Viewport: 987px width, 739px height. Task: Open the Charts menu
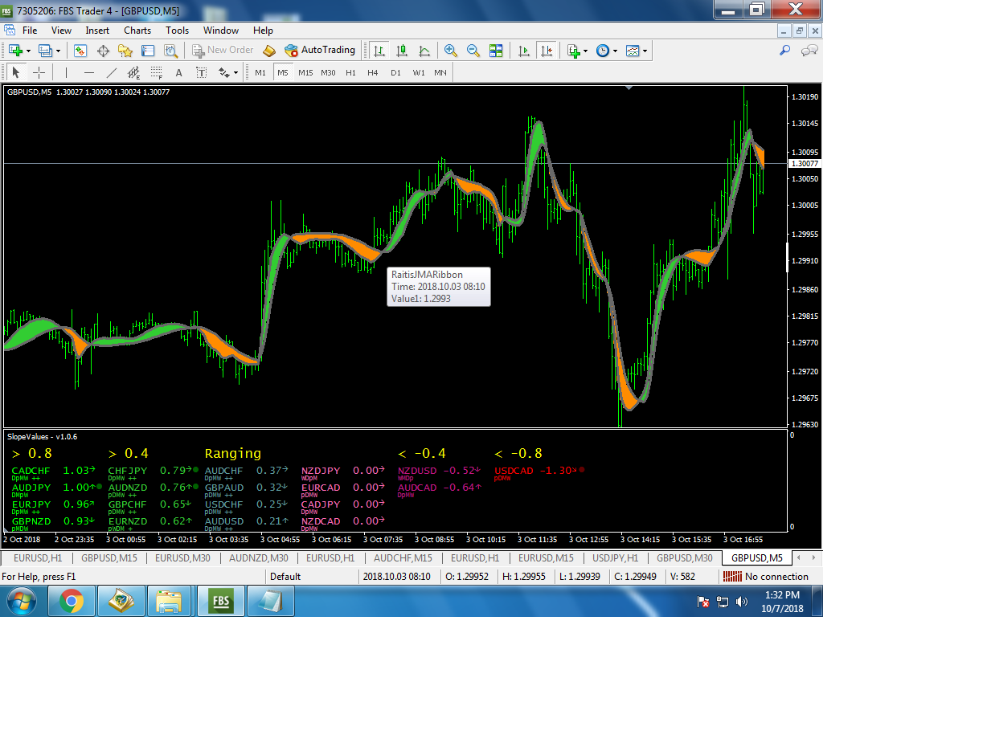click(x=137, y=31)
